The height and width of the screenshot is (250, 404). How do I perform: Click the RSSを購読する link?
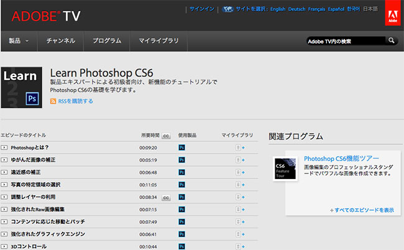[x=75, y=101]
